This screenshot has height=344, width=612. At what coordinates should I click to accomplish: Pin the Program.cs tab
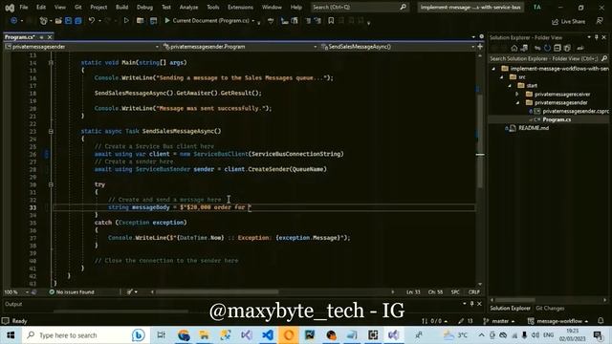(41, 37)
